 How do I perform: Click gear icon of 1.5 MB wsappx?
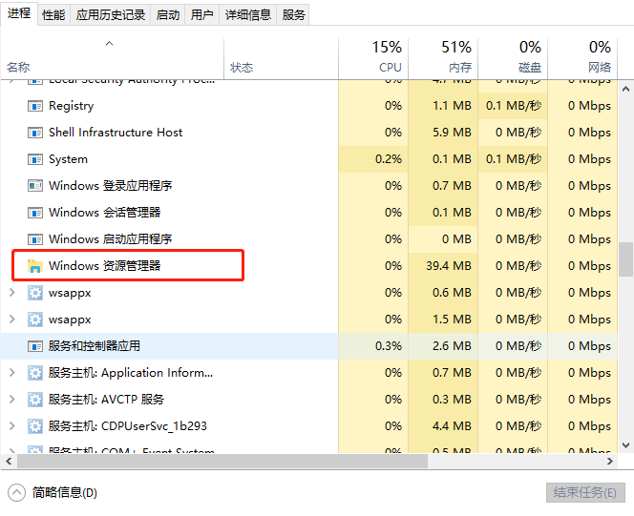(35, 320)
